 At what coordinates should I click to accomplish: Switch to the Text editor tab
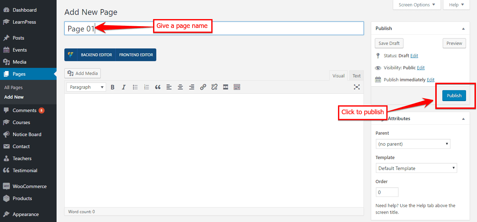pos(356,76)
